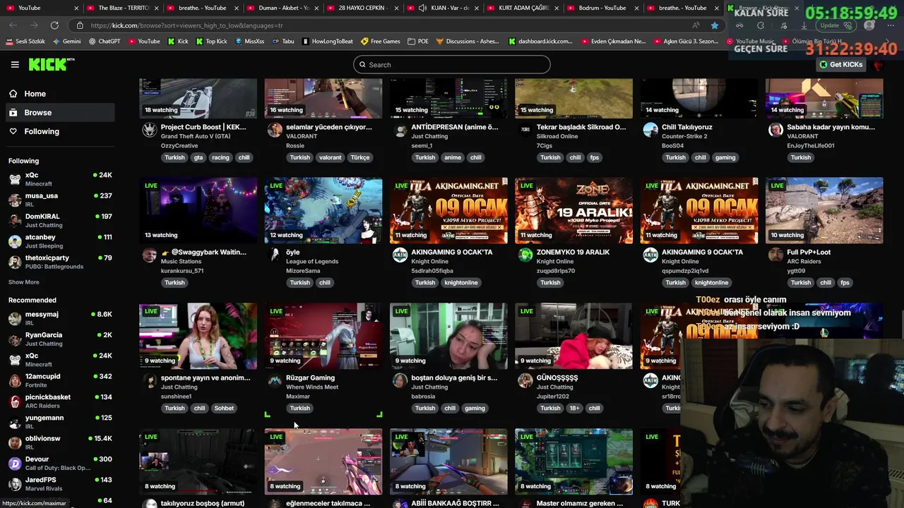Image resolution: width=904 pixels, height=508 pixels.
Task: Open ChatGPT bookmark in bookmarks bar
Action: pyautogui.click(x=105, y=42)
